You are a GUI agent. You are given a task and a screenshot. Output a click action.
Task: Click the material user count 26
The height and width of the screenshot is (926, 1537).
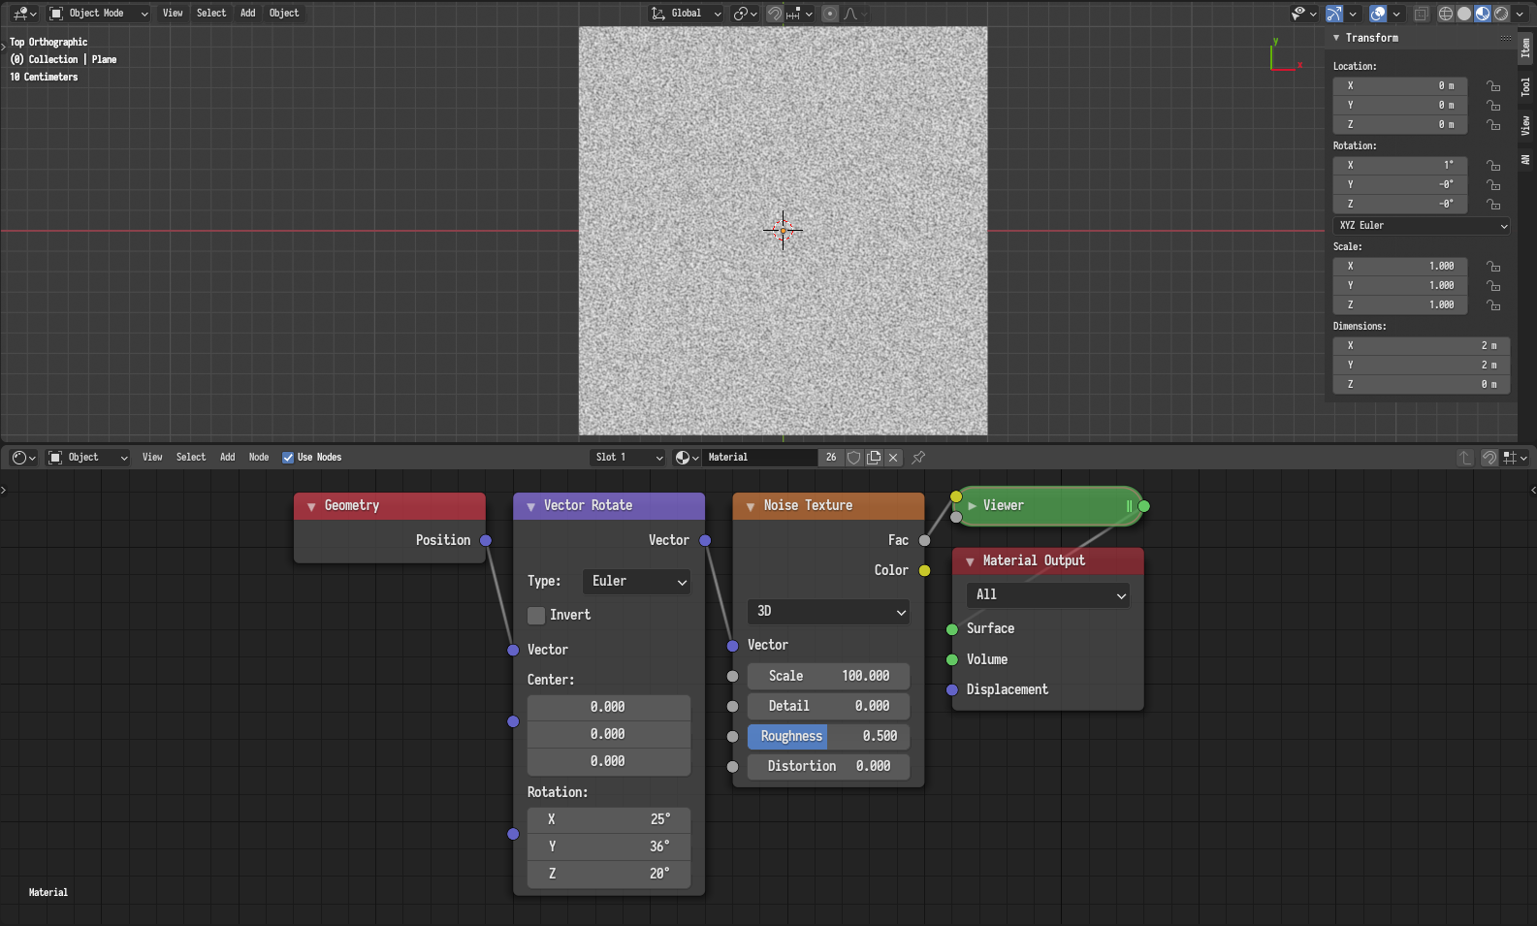tap(831, 458)
